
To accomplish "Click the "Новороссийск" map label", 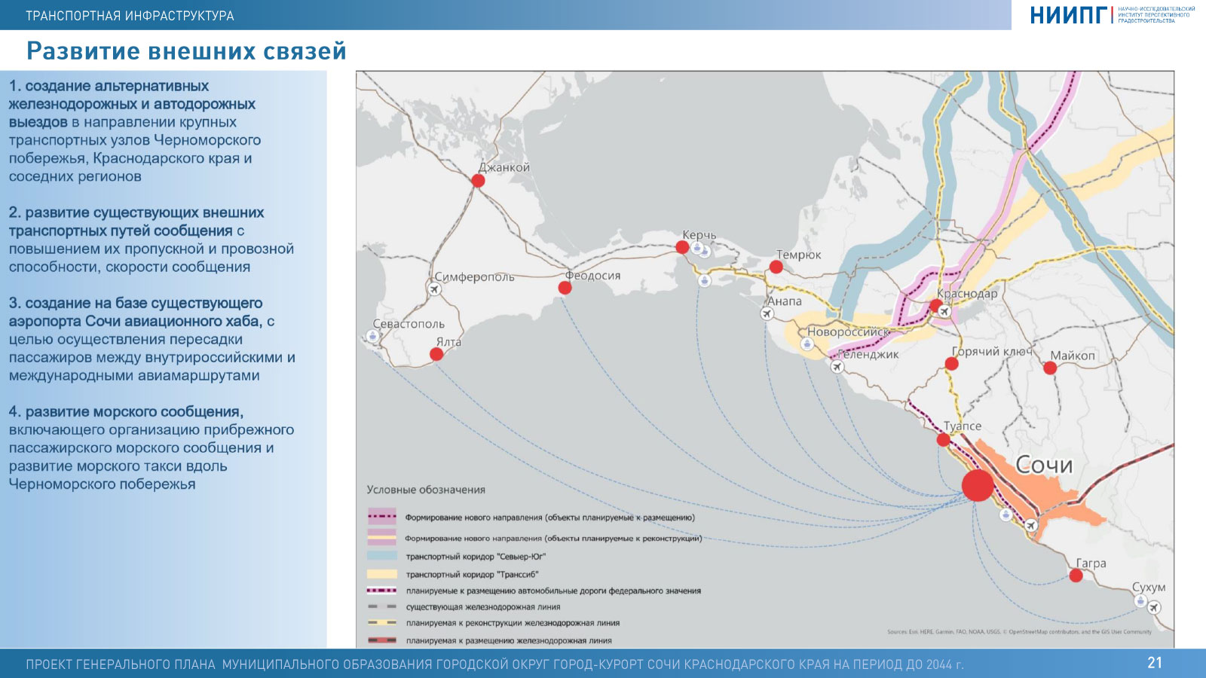I will [849, 331].
